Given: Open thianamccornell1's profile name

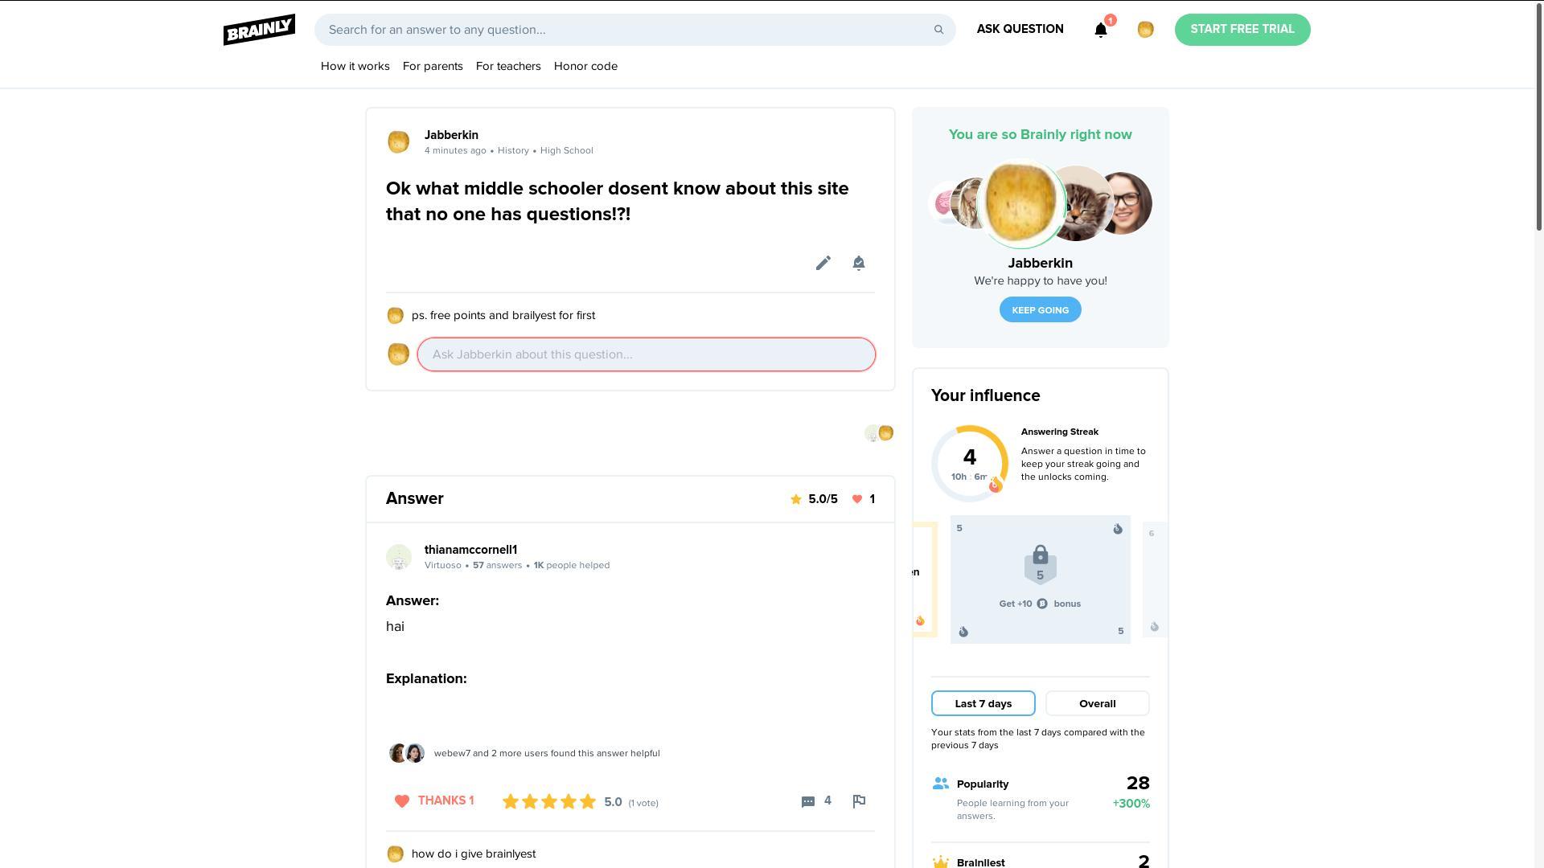Looking at the screenshot, I should point(470,550).
